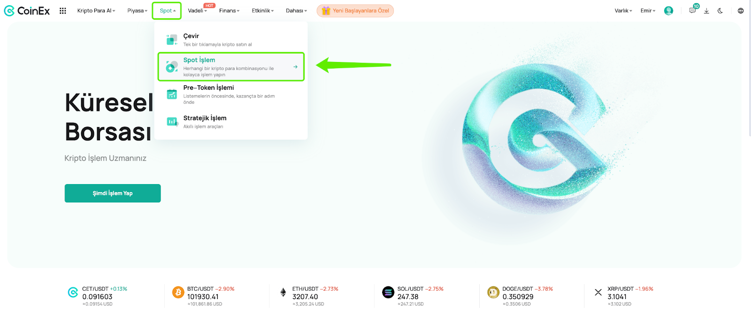This screenshot has width=751, height=316.
Task: Click BTC price 101930.41
Action: click(x=203, y=297)
